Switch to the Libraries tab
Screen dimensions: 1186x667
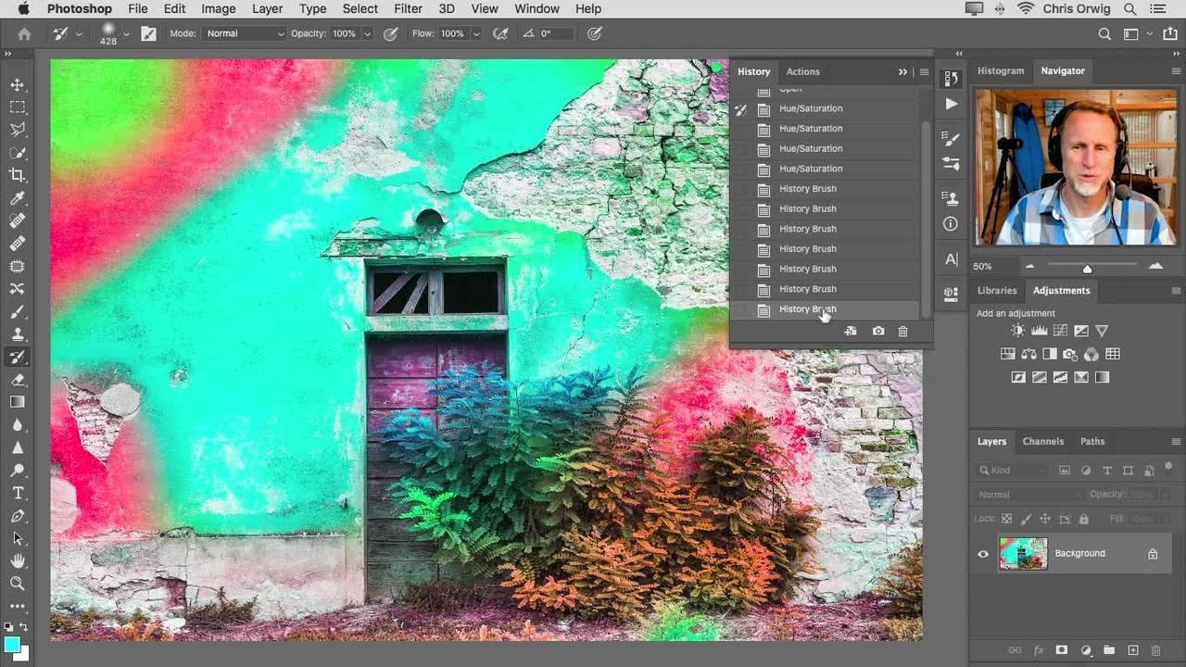[x=997, y=291]
